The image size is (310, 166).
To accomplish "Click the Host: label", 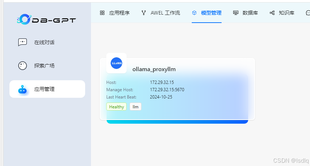I will pos(111,82).
